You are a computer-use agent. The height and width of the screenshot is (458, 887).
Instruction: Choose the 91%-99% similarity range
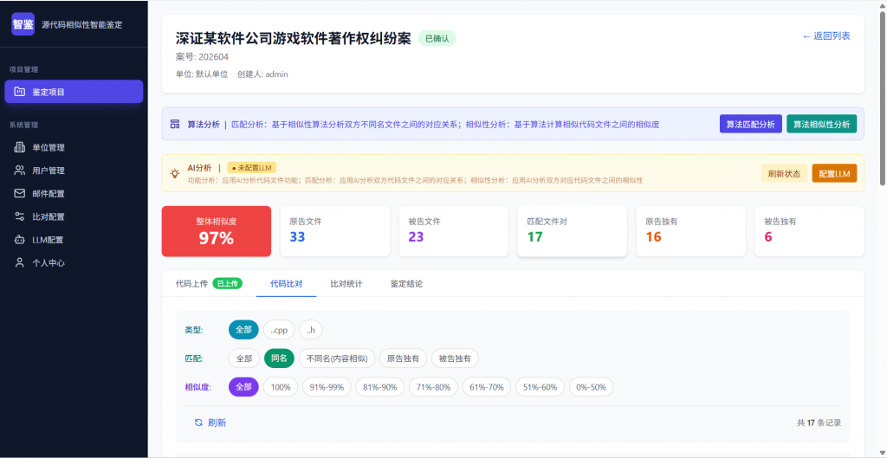click(327, 387)
